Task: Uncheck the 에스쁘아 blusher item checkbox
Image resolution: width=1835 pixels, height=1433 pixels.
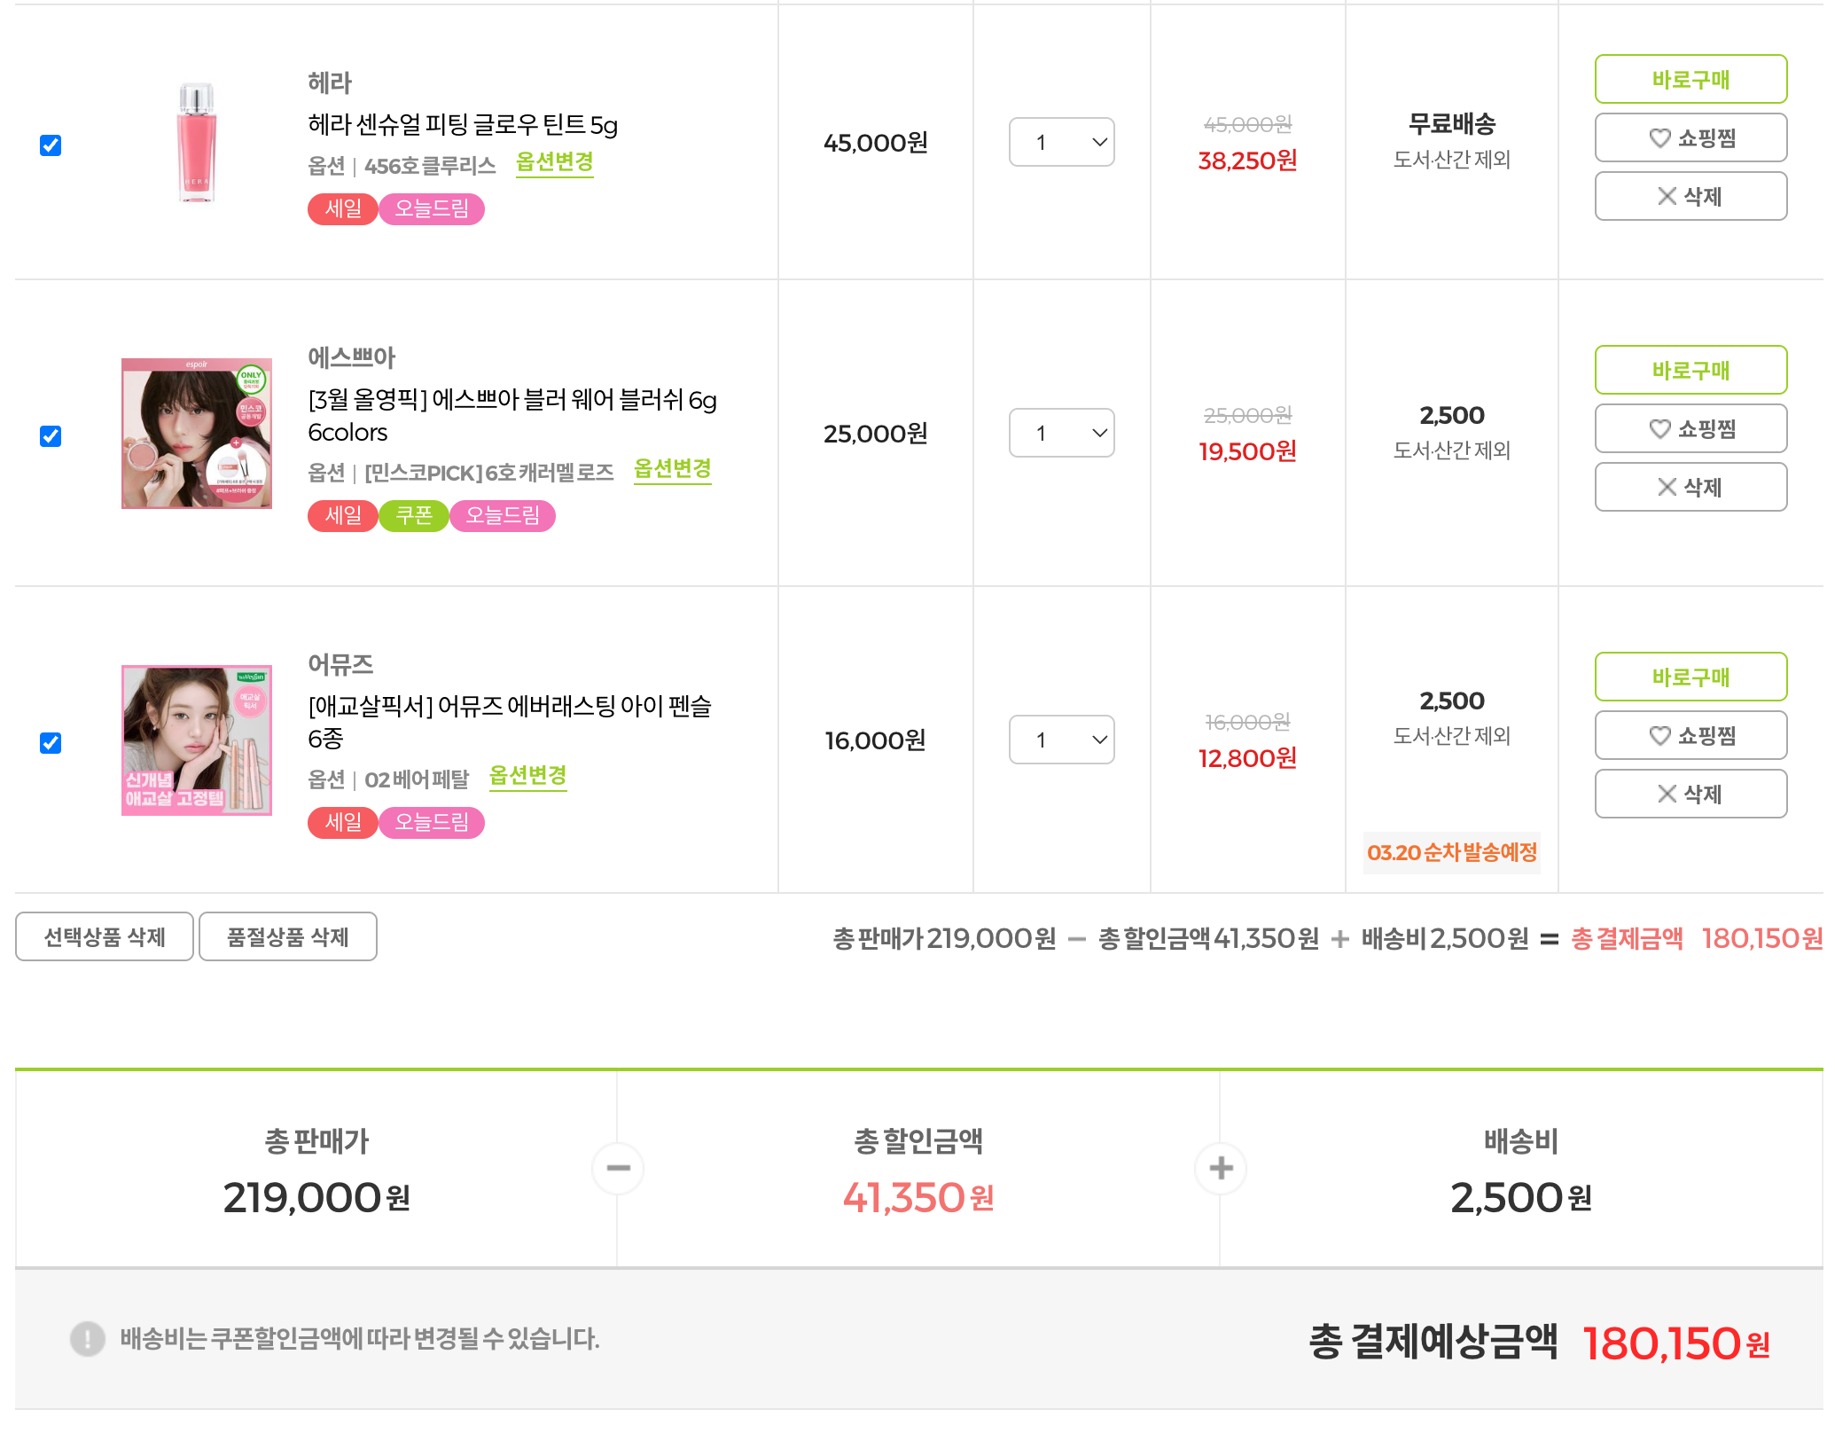Action: pyautogui.click(x=51, y=436)
